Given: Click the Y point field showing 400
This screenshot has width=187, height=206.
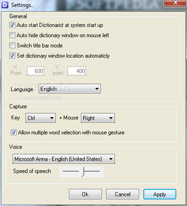Looking at the screenshot, I should coord(77,71).
